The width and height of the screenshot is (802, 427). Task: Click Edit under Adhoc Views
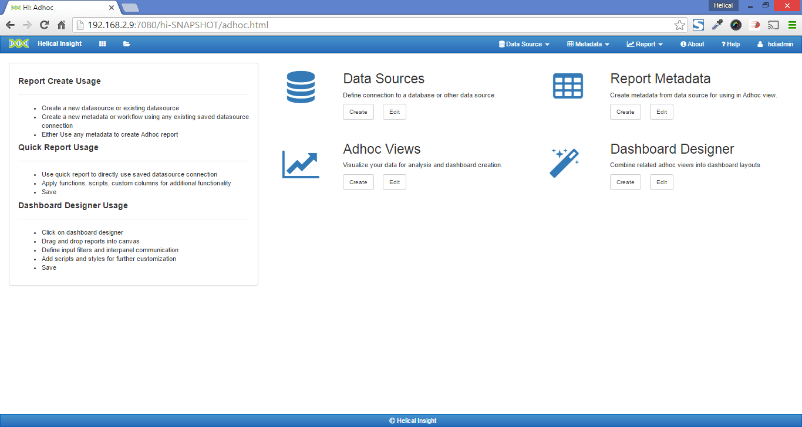(395, 182)
